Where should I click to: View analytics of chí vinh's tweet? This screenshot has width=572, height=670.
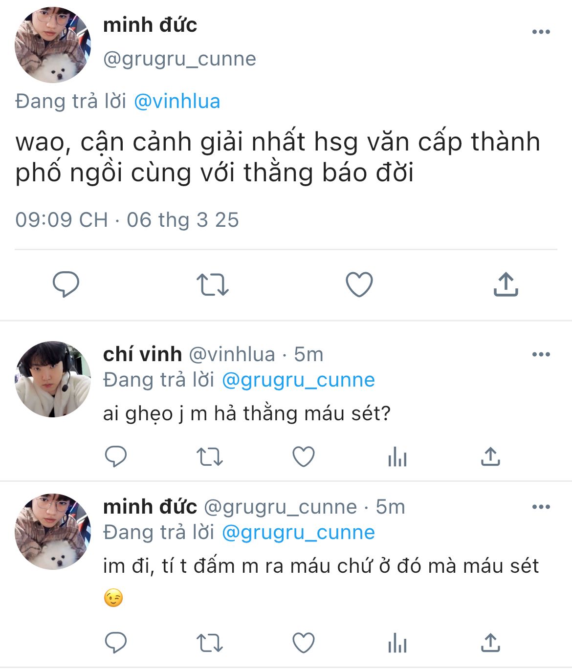(397, 457)
